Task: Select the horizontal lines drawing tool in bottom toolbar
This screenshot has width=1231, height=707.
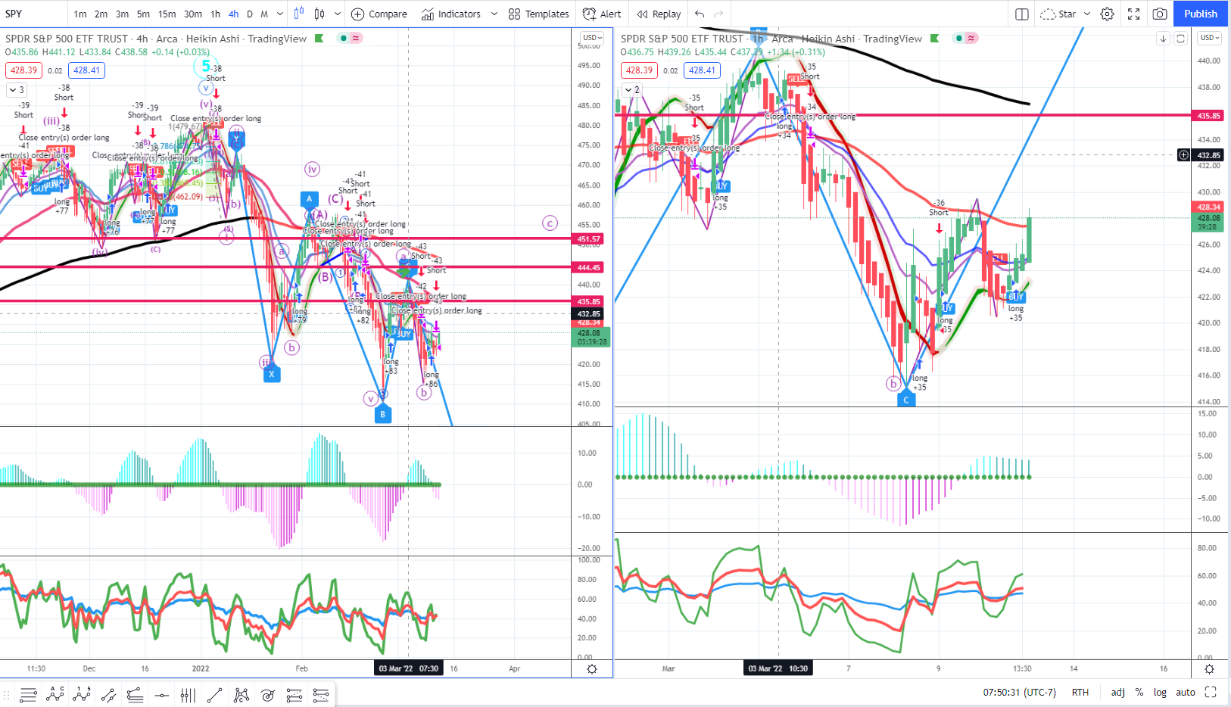Action: [29, 695]
